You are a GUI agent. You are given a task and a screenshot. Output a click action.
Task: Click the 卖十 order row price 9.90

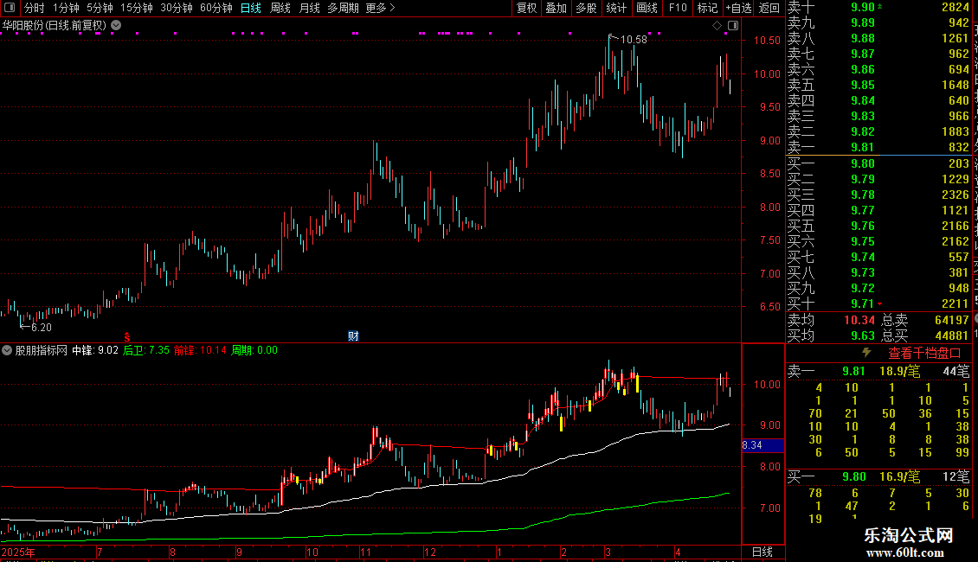coord(863,8)
